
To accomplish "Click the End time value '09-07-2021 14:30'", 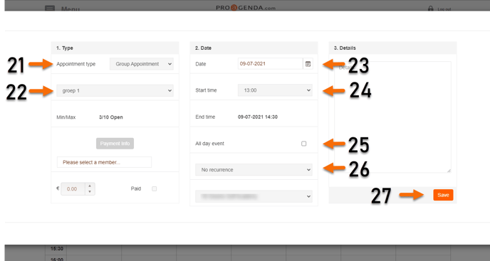I will point(258,117).
